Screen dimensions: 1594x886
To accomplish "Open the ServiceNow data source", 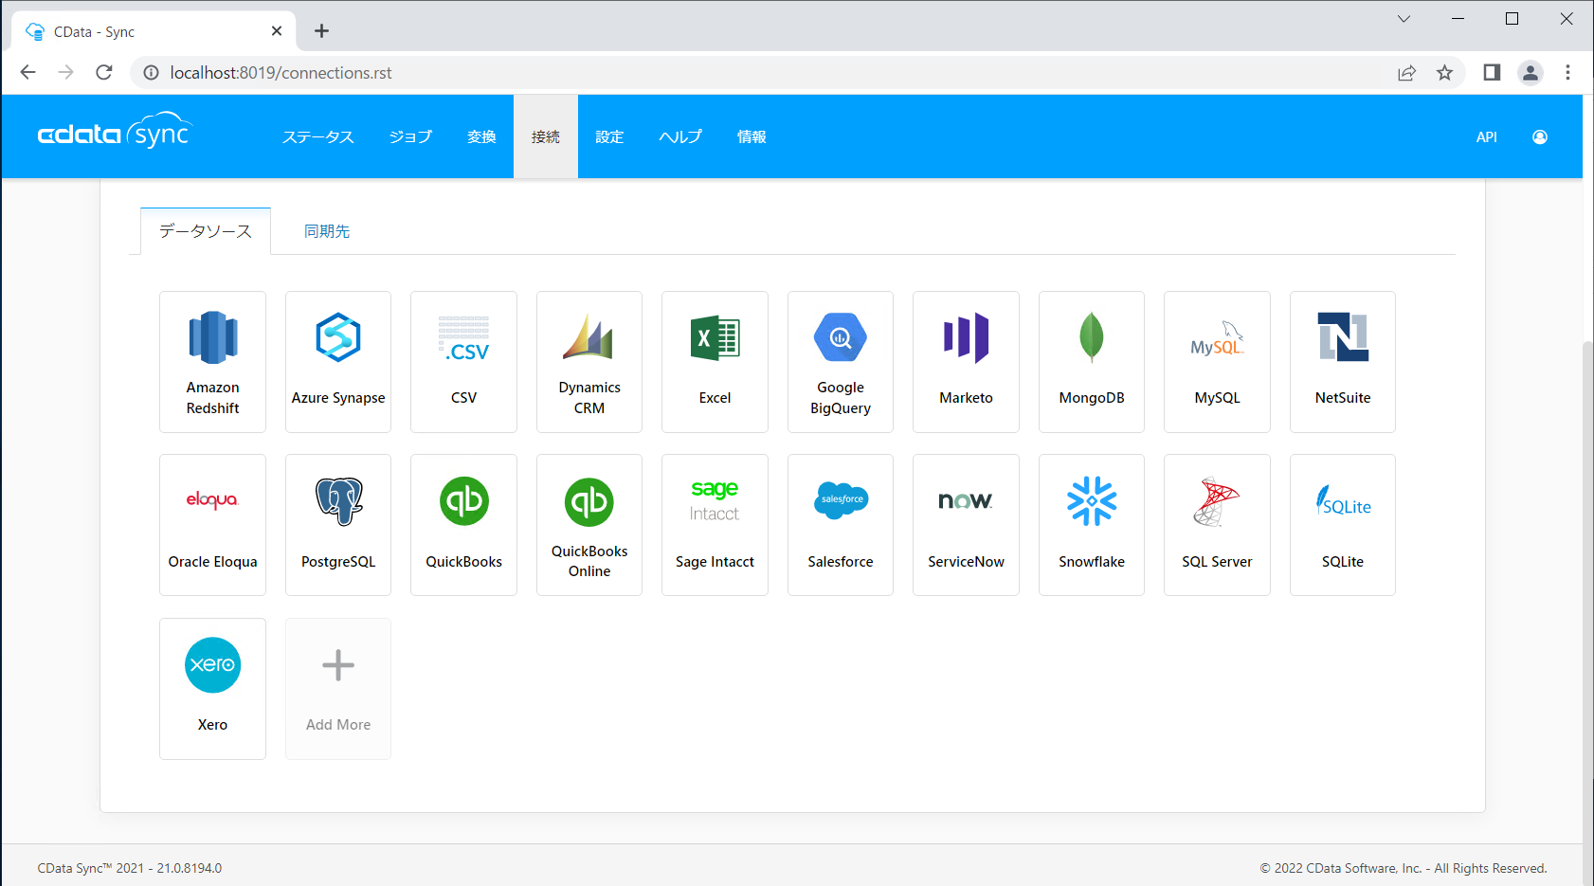I will 966,525.
